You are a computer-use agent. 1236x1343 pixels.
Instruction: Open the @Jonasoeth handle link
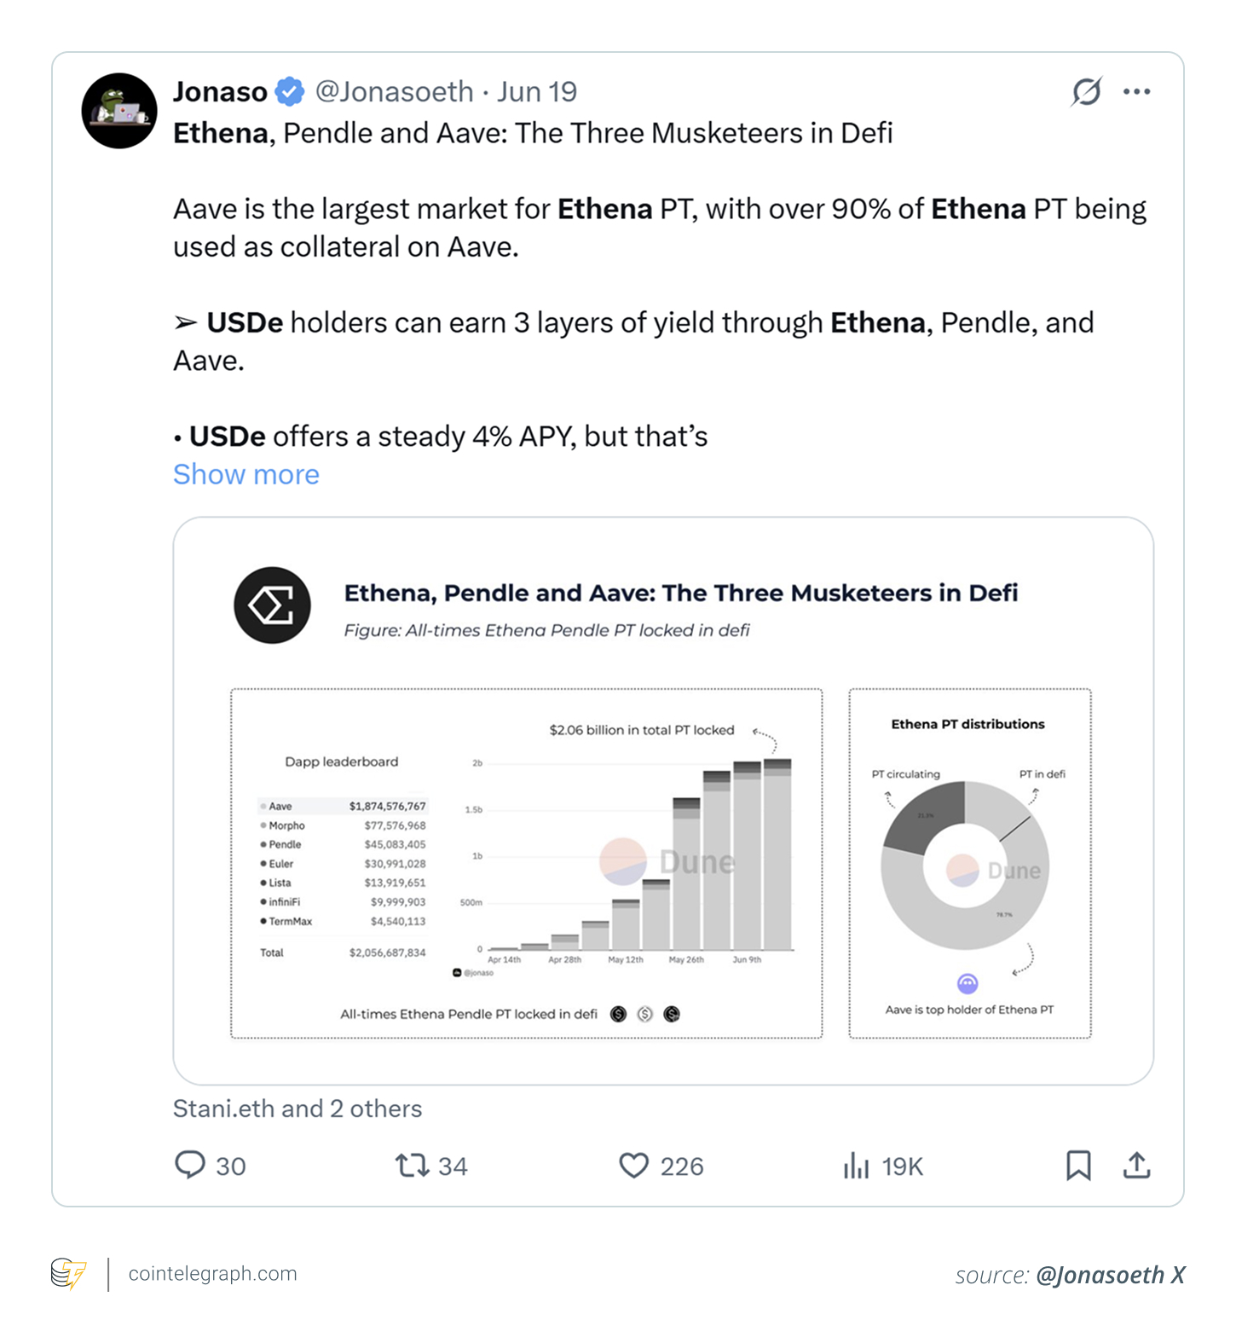point(394,91)
